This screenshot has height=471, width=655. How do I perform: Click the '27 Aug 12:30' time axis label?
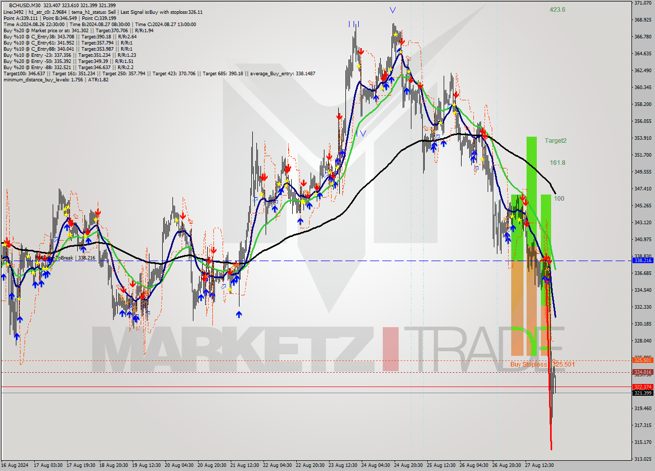(x=539, y=465)
